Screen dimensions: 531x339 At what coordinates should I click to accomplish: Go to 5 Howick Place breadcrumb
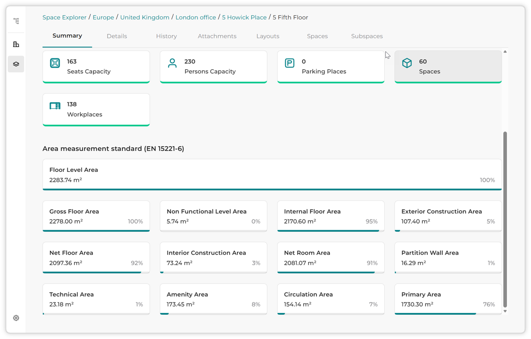point(244,17)
